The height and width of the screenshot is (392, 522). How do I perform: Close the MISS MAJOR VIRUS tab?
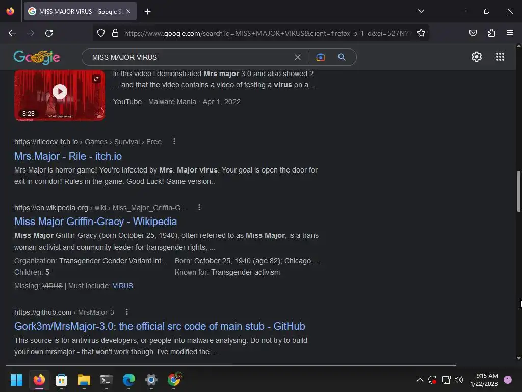pos(128,11)
